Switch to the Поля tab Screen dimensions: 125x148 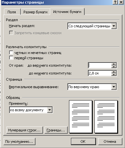click(12, 12)
